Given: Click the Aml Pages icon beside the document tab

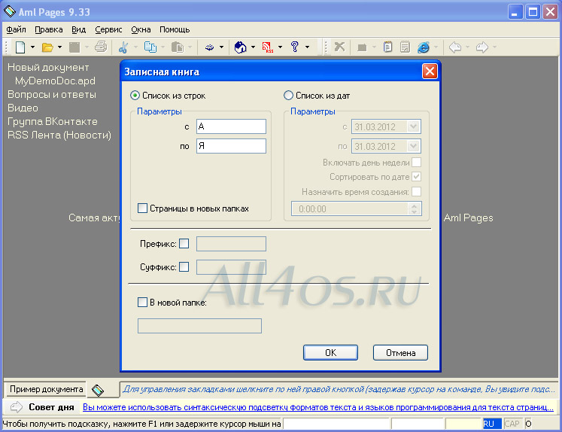Looking at the screenshot, I should [x=98, y=390].
